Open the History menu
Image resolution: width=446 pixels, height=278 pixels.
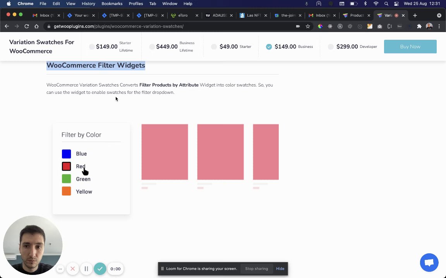click(88, 4)
